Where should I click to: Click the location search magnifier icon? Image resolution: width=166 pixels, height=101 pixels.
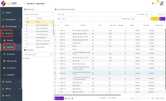[51, 54]
